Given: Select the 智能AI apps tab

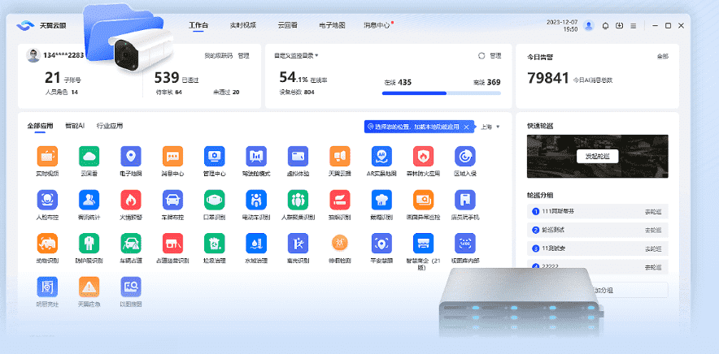Looking at the screenshot, I should click(75, 126).
